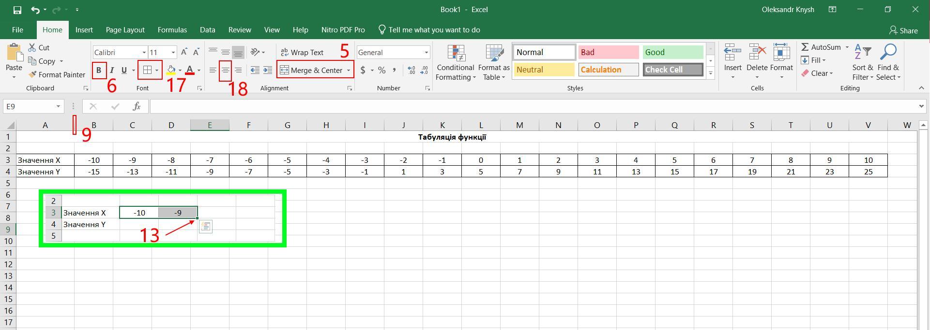Click Decrease Indent icon
The height and width of the screenshot is (330, 930).
(255, 70)
